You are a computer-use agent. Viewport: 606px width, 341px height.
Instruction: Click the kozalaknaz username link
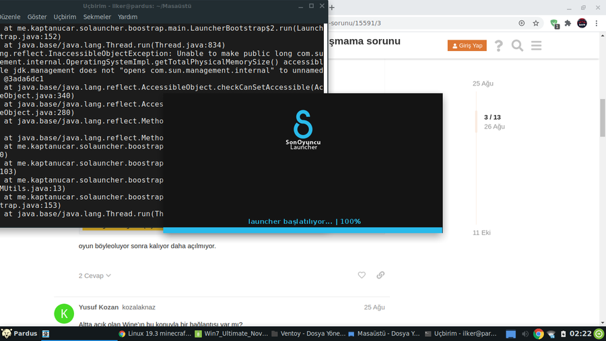click(139, 307)
